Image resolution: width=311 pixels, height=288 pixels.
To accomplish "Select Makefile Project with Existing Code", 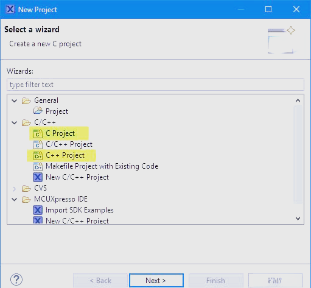I will click(102, 166).
